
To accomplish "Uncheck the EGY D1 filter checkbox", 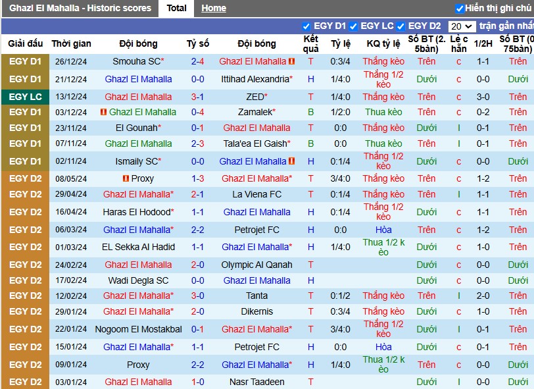I will [x=306, y=26].
